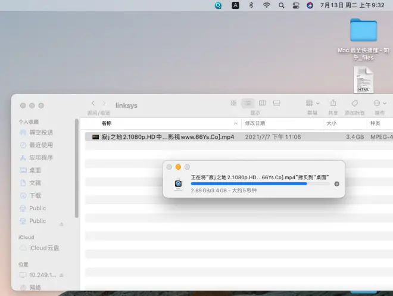Open Control Center in the menu bar
Viewport: 393px width, 296px height.
[x=296, y=5]
